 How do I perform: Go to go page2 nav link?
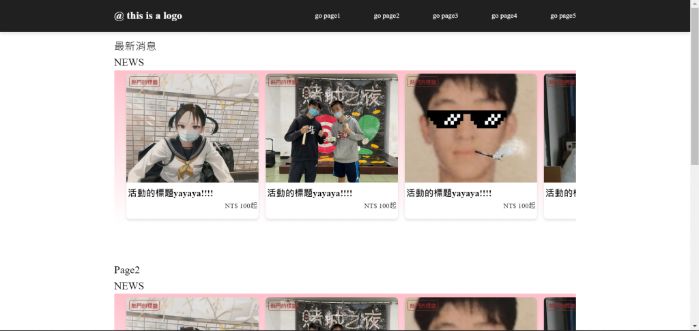coord(386,16)
